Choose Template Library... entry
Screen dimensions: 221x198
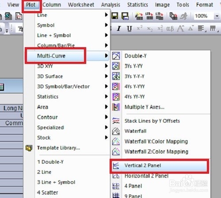59,148
